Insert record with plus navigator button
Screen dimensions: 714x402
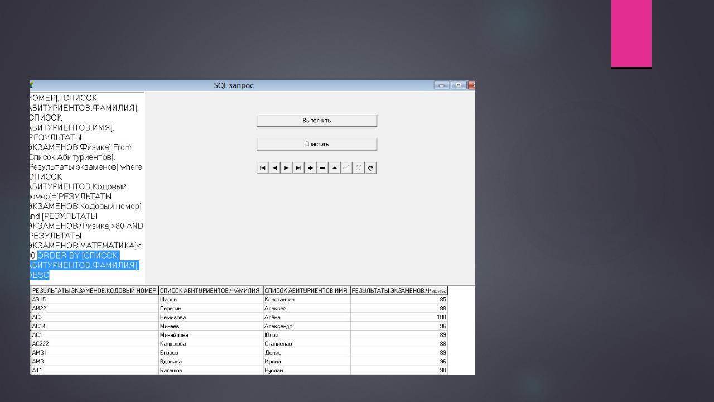pyautogui.click(x=310, y=167)
